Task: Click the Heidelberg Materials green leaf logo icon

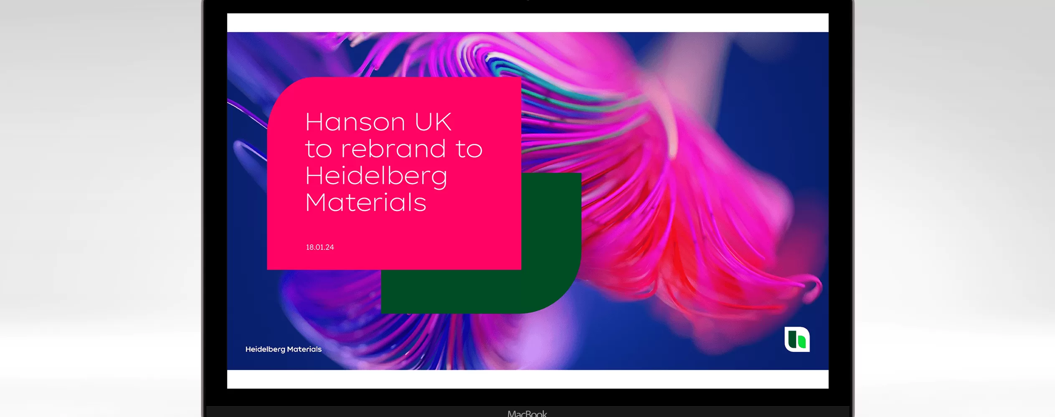Action: click(797, 339)
